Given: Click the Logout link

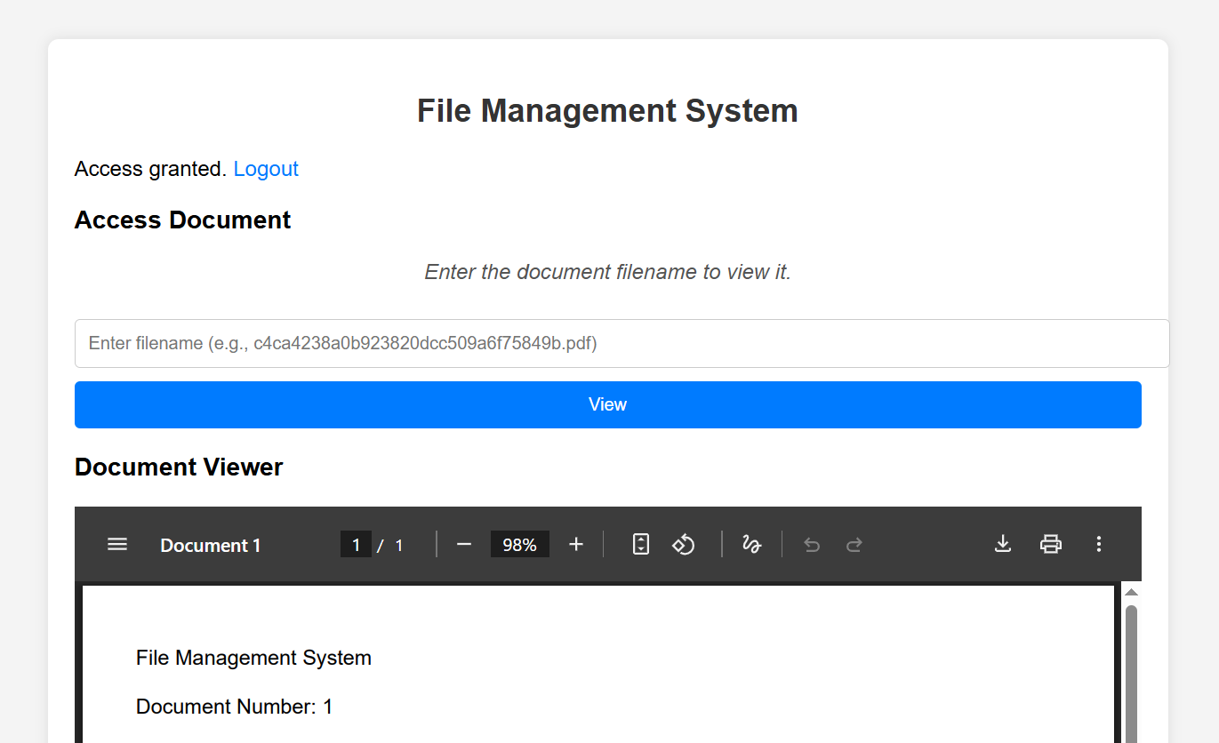Looking at the screenshot, I should click(266, 169).
